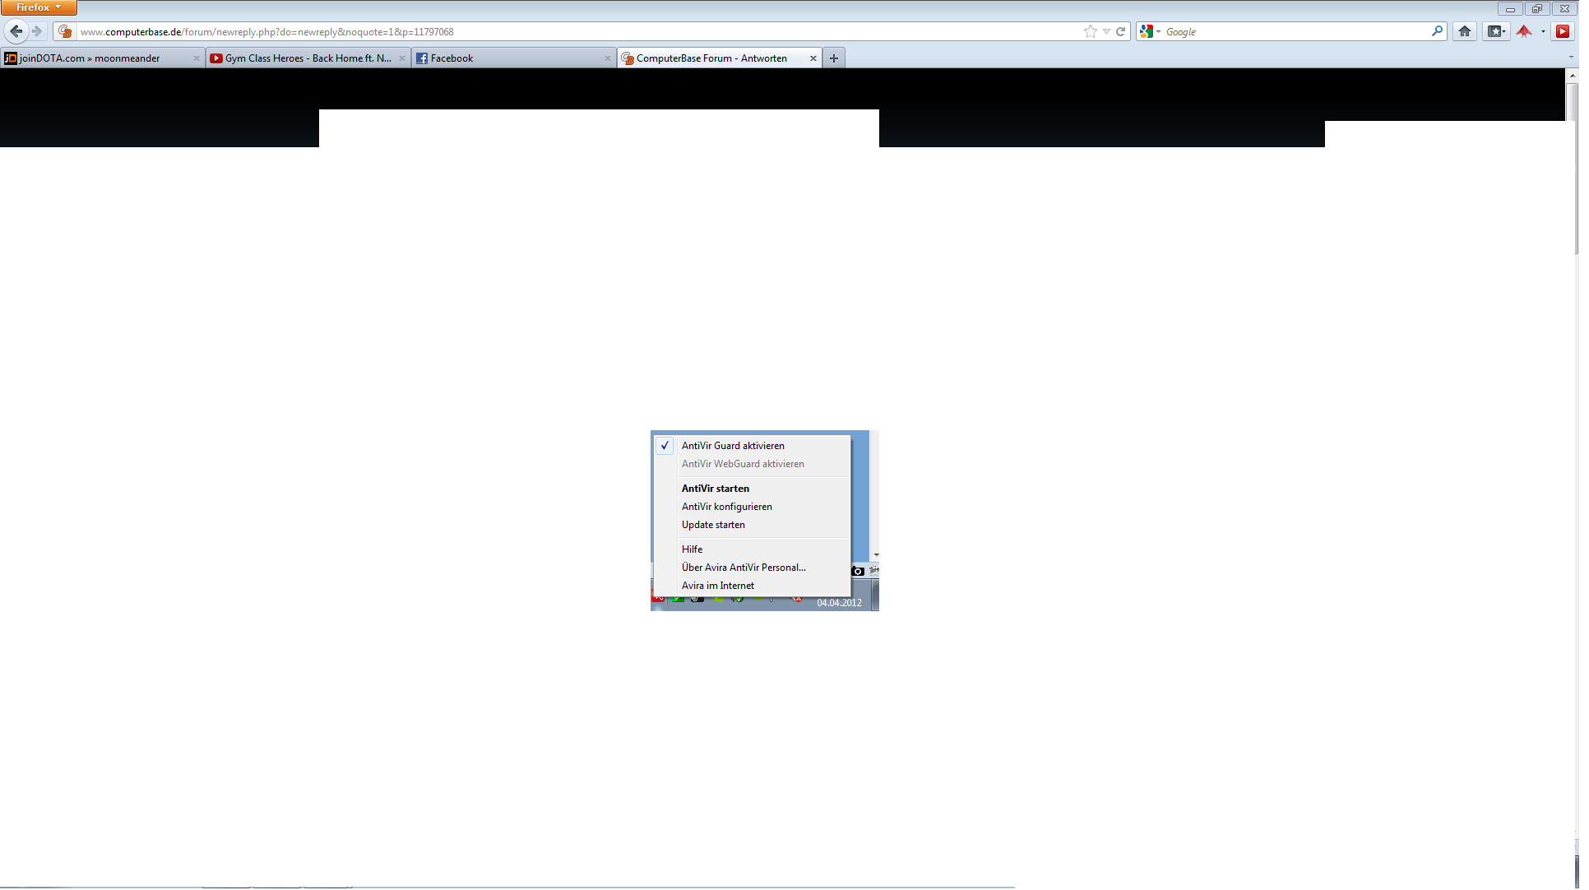Choose AntiVir konfigurieren from context menu

click(x=726, y=507)
